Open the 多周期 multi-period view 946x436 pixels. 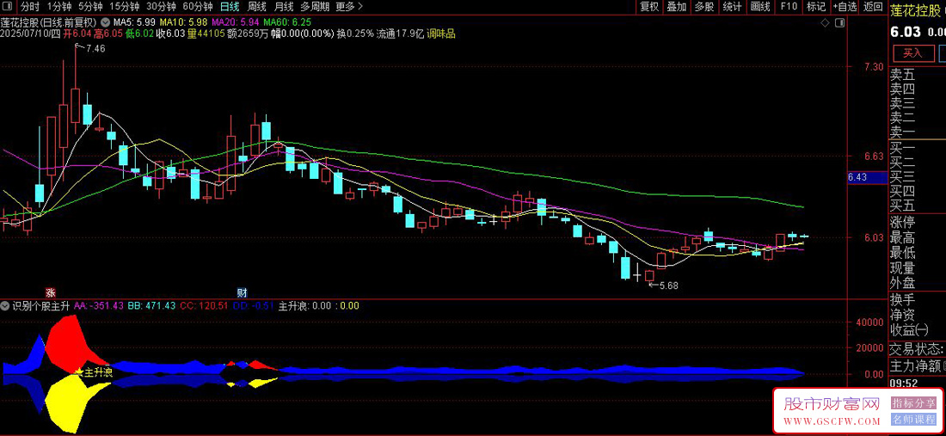(314, 7)
